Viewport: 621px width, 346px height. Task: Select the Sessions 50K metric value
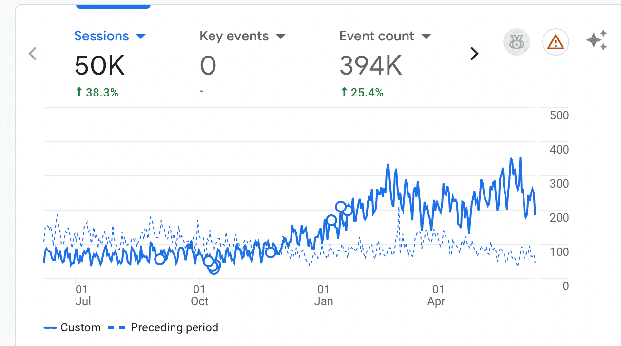point(99,65)
